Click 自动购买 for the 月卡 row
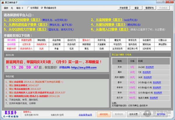175x120 pixels. pyautogui.click(x=148, y=77)
